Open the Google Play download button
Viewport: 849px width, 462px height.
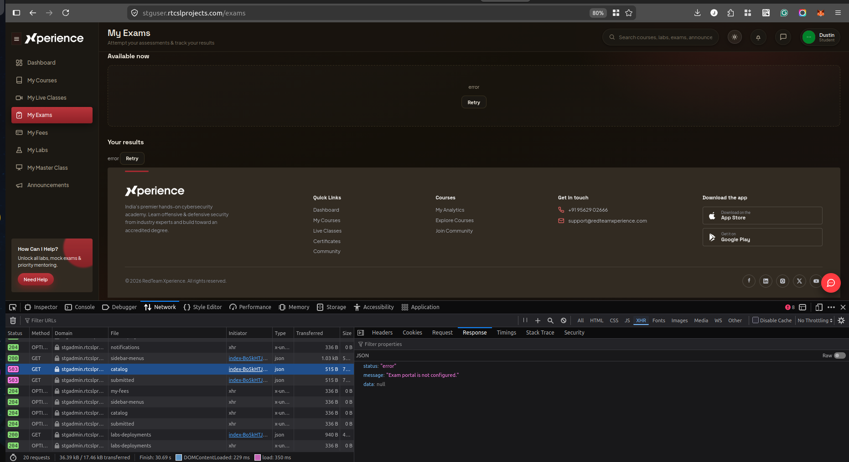pos(762,237)
